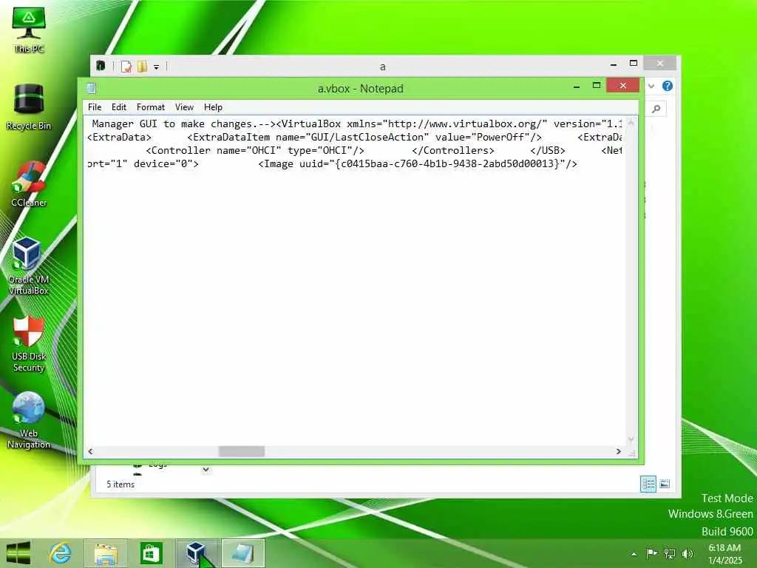Open USB Disk Security desktop shortcut
The width and height of the screenshot is (757, 568).
pyautogui.click(x=29, y=343)
